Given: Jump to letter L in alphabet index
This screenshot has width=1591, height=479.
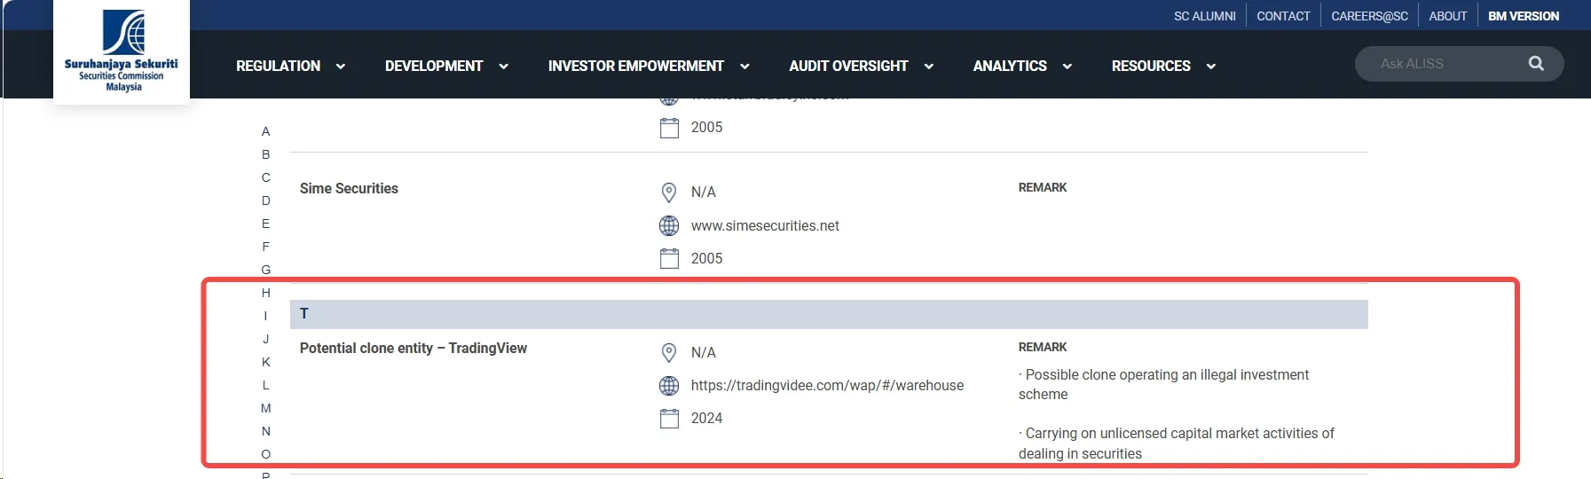Looking at the screenshot, I should coord(265,385).
